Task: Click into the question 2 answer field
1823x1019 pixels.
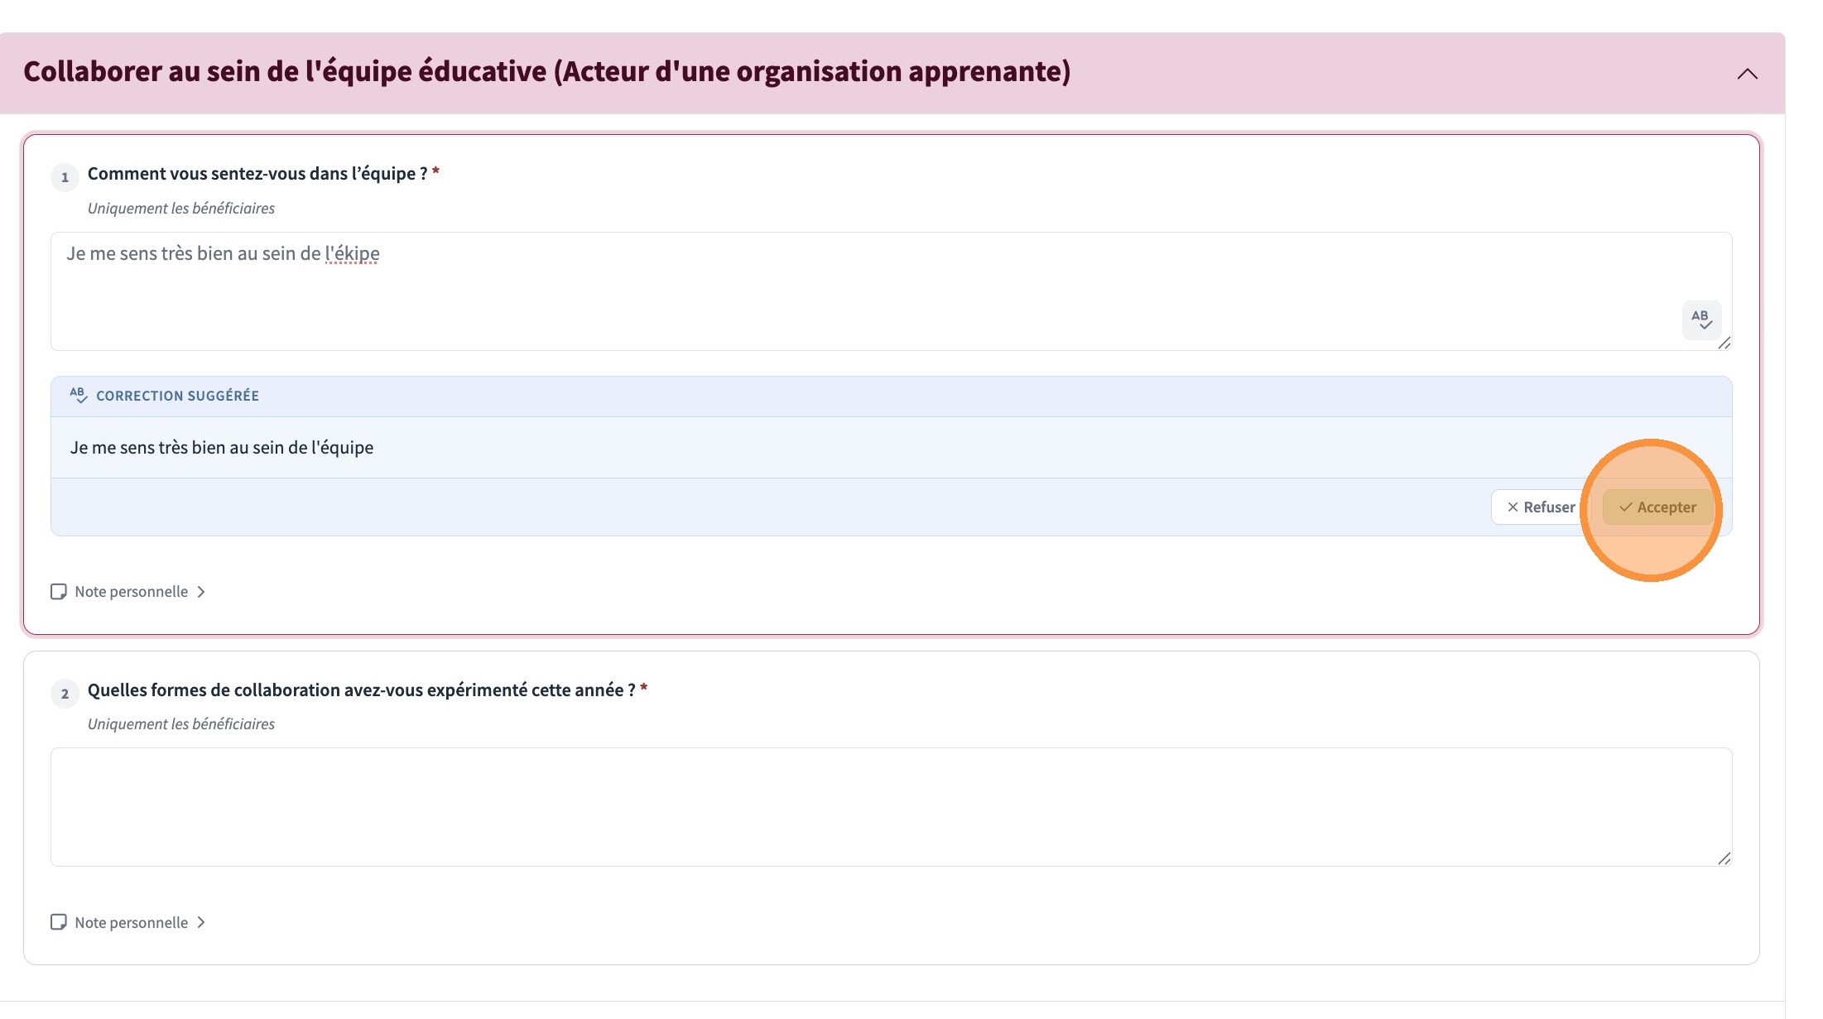Action: (x=890, y=807)
